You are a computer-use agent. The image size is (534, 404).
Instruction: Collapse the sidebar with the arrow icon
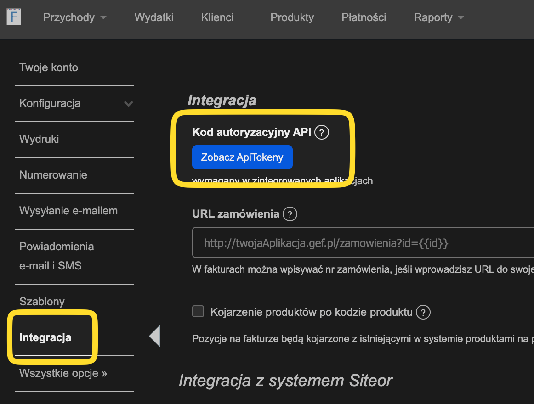click(154, 336)
